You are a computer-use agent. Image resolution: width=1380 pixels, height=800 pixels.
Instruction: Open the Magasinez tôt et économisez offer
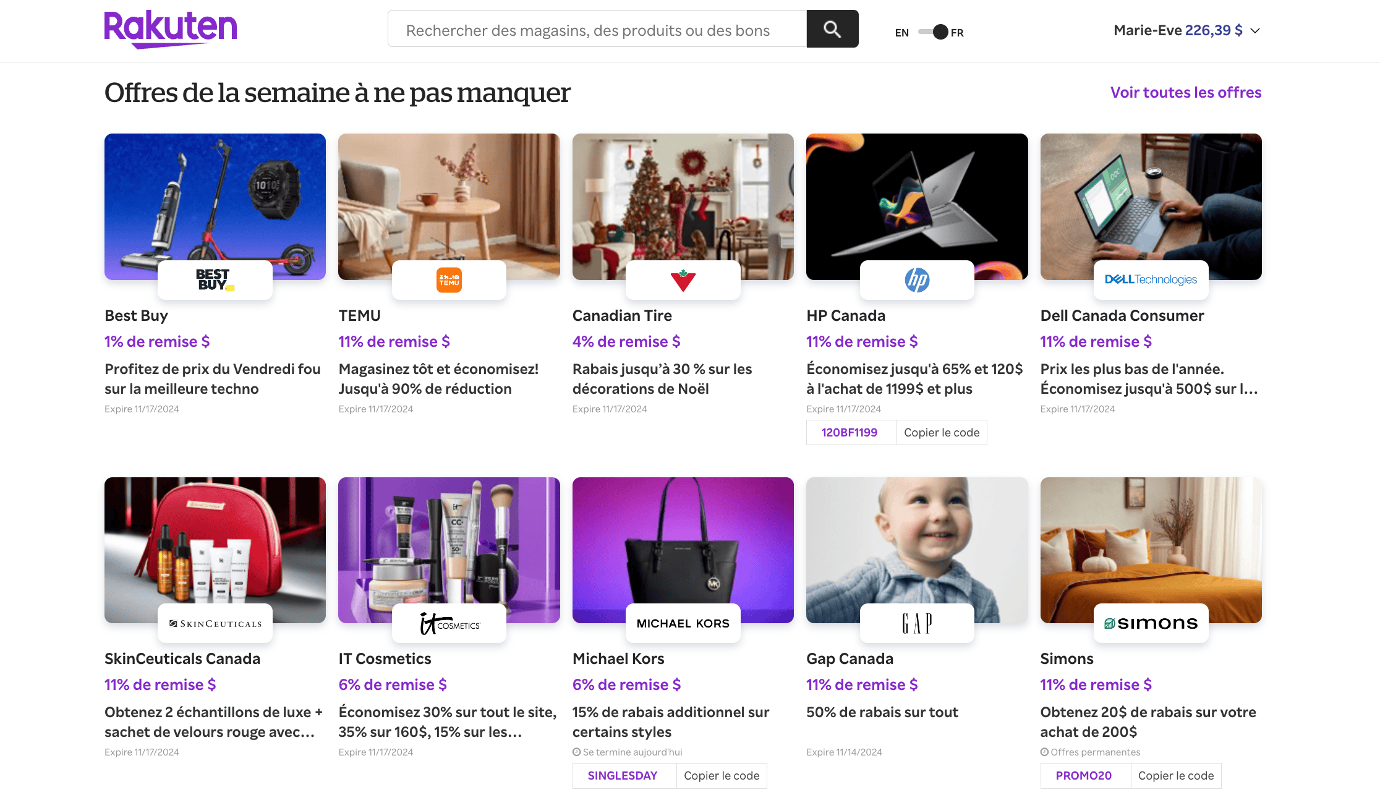click(x=438, y=379)
